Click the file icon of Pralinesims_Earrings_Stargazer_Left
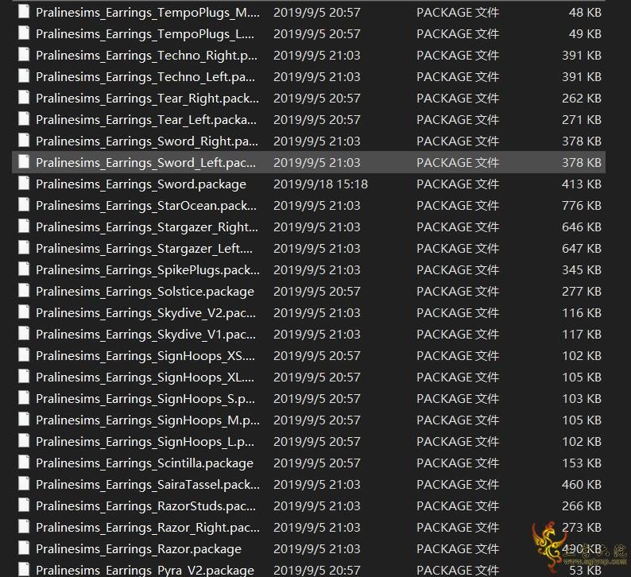The width and height of the screenshot is (631, 577). (24, 248)
